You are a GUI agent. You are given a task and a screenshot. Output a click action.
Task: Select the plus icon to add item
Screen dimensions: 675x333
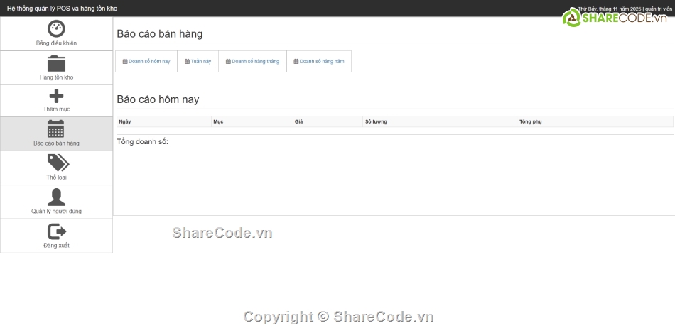[x=56, y=96]
